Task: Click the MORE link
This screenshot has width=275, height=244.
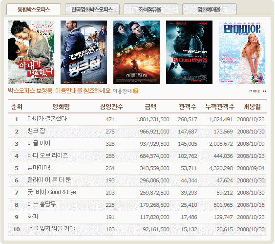Action: 254,91
